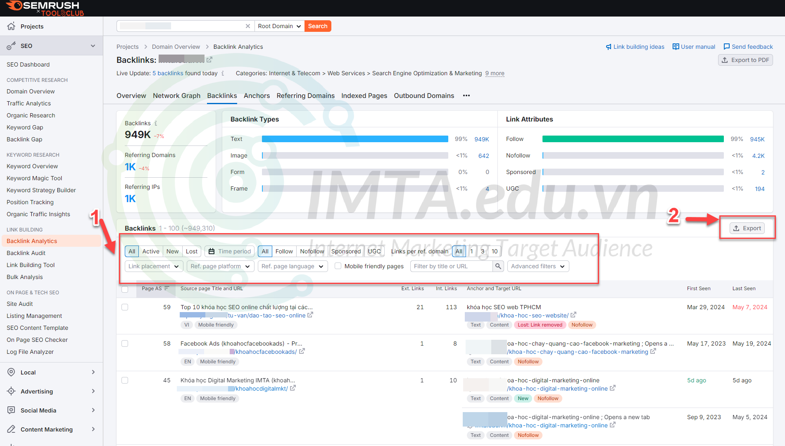Open Ref. page language dropdown

[x=293, y=266]
